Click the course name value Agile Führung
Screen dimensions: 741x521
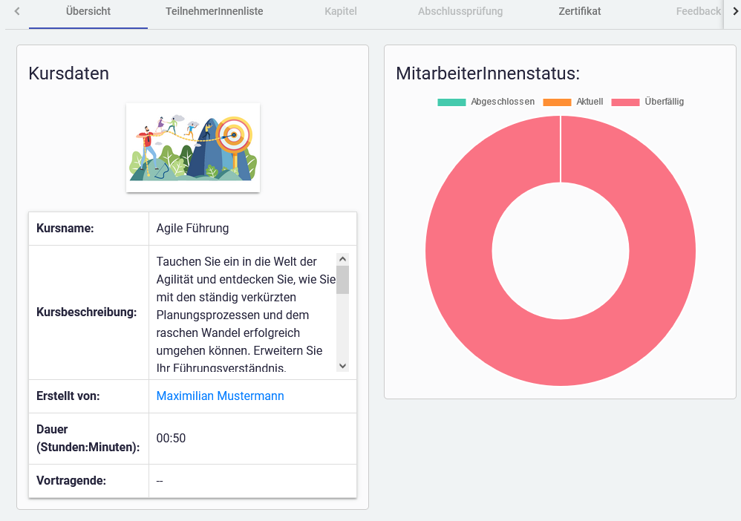(x=192, y=229)
